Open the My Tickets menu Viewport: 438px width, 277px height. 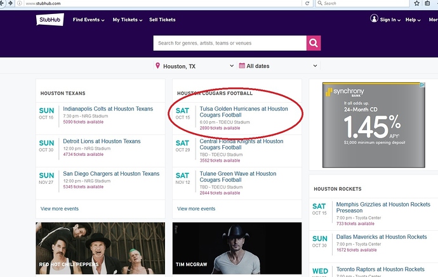pos(128,20)
